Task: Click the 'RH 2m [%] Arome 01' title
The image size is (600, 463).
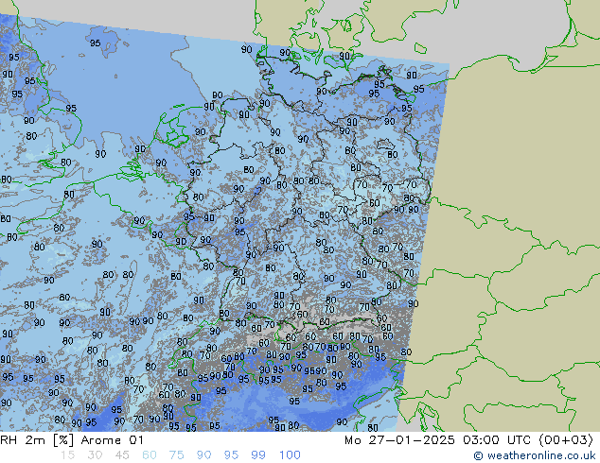Action: [72, 440]
